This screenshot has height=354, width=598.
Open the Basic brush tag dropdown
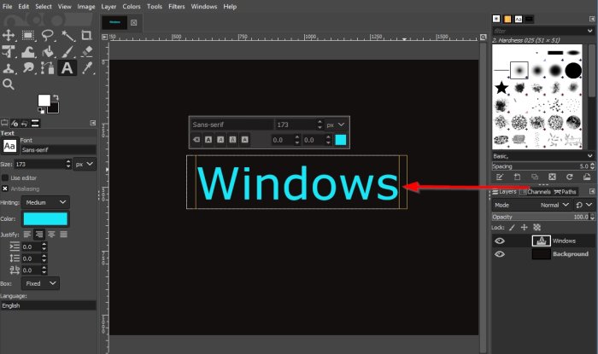[543, 156]
